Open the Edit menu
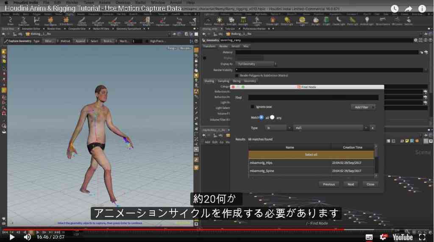Screen dimensions: 434x242 tap(58, 3)
